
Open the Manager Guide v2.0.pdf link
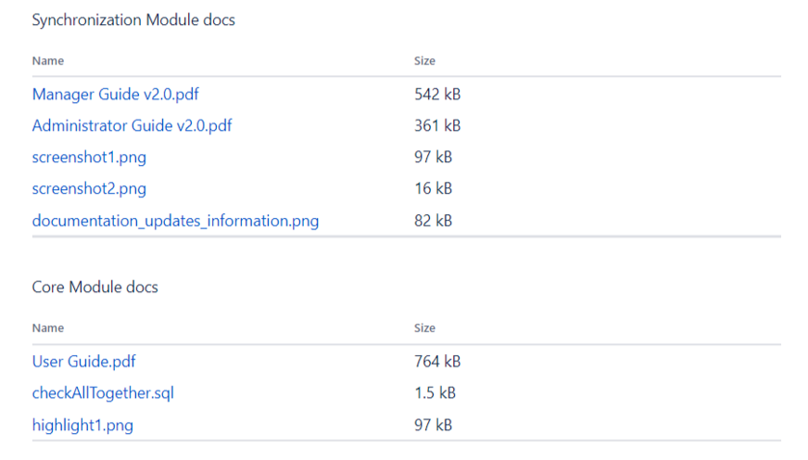coord(116,95)
